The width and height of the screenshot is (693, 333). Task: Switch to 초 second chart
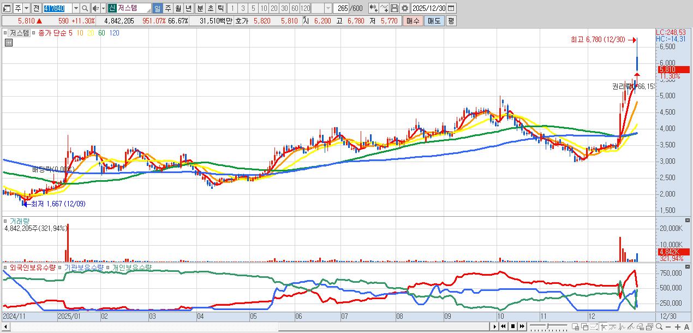210,8
